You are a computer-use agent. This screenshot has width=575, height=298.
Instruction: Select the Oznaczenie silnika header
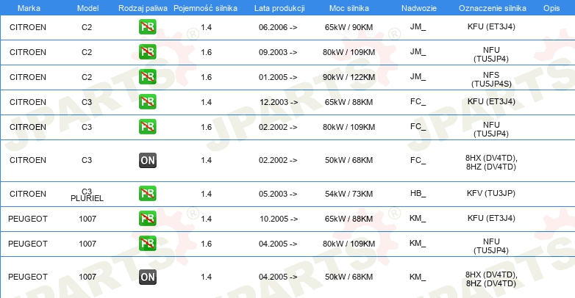[x=492, y=8]
